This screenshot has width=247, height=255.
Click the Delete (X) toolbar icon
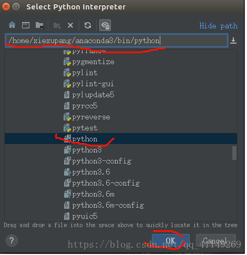70,26
